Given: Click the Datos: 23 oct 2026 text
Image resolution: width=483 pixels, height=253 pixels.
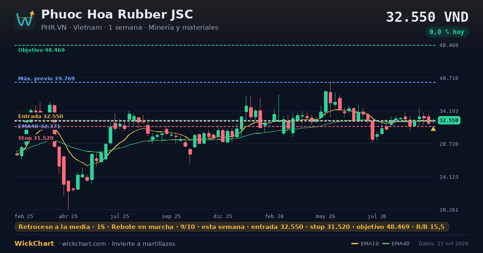Looking at the screenshot, I should (x=444, y=244).
